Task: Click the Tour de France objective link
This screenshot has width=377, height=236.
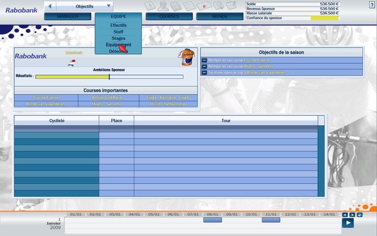Action: [x=256, y=60]
